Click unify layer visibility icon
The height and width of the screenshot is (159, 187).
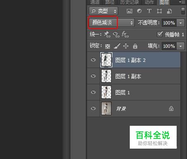[116, 34]
